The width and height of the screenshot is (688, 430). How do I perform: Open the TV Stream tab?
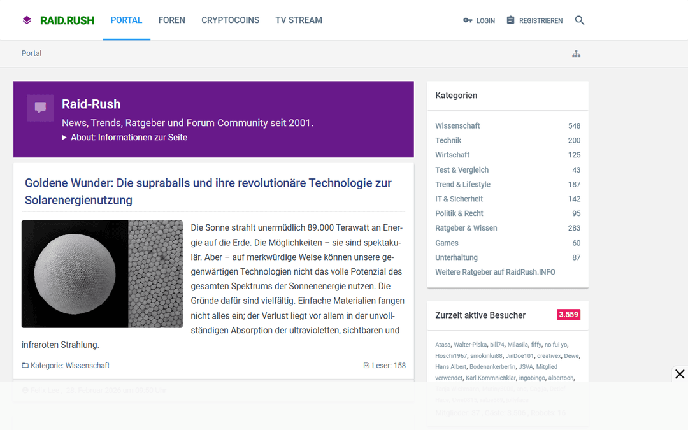299,20
